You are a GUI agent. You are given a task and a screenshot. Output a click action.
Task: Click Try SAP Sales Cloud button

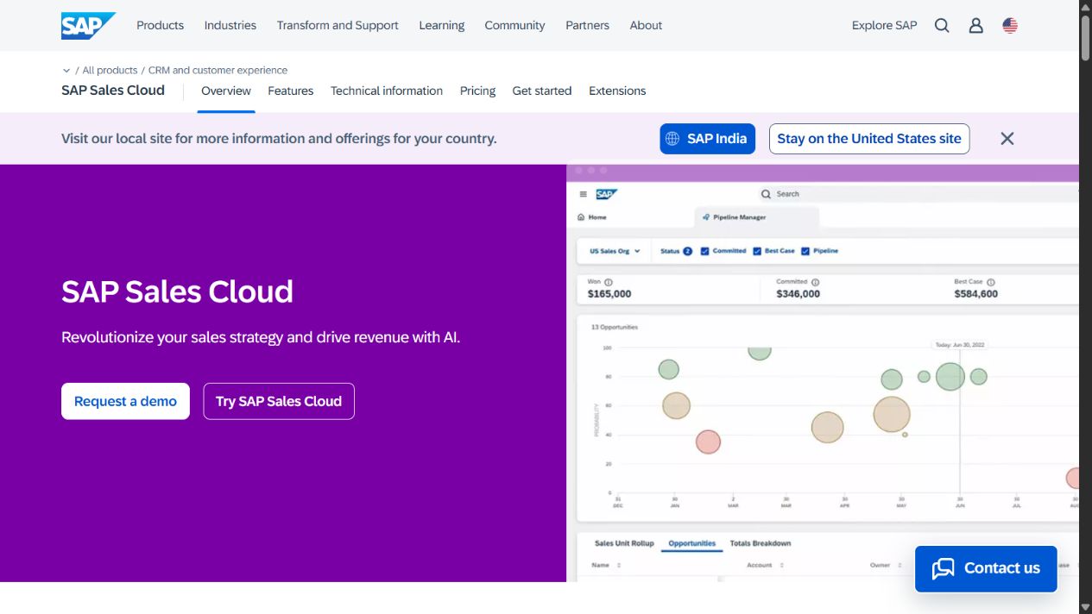click(x=279, y=401)
